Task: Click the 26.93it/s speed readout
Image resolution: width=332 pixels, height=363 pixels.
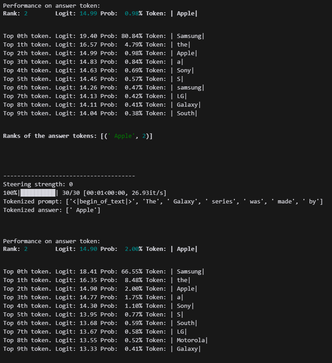Action: 147,193
